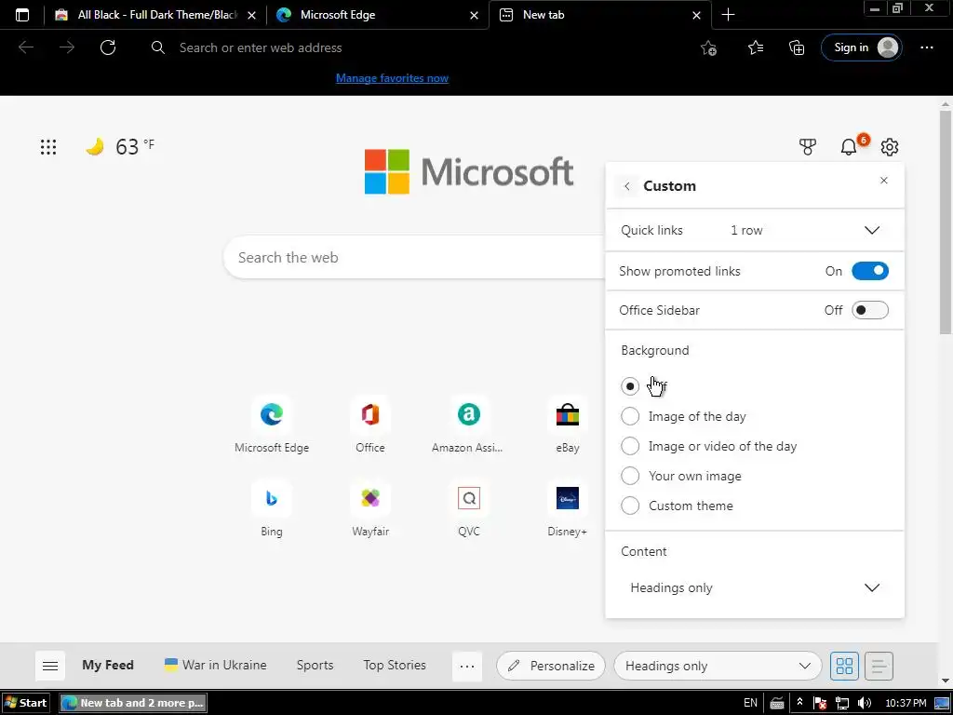
Task: Switch feed to grid view layout
Action: tap(844, 666)
